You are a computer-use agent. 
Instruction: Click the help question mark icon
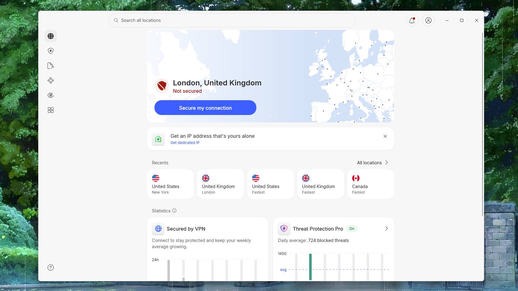coord(50,268)
